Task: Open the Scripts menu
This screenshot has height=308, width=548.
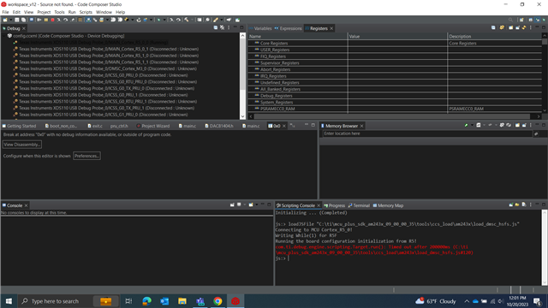Action: [86, 12]
